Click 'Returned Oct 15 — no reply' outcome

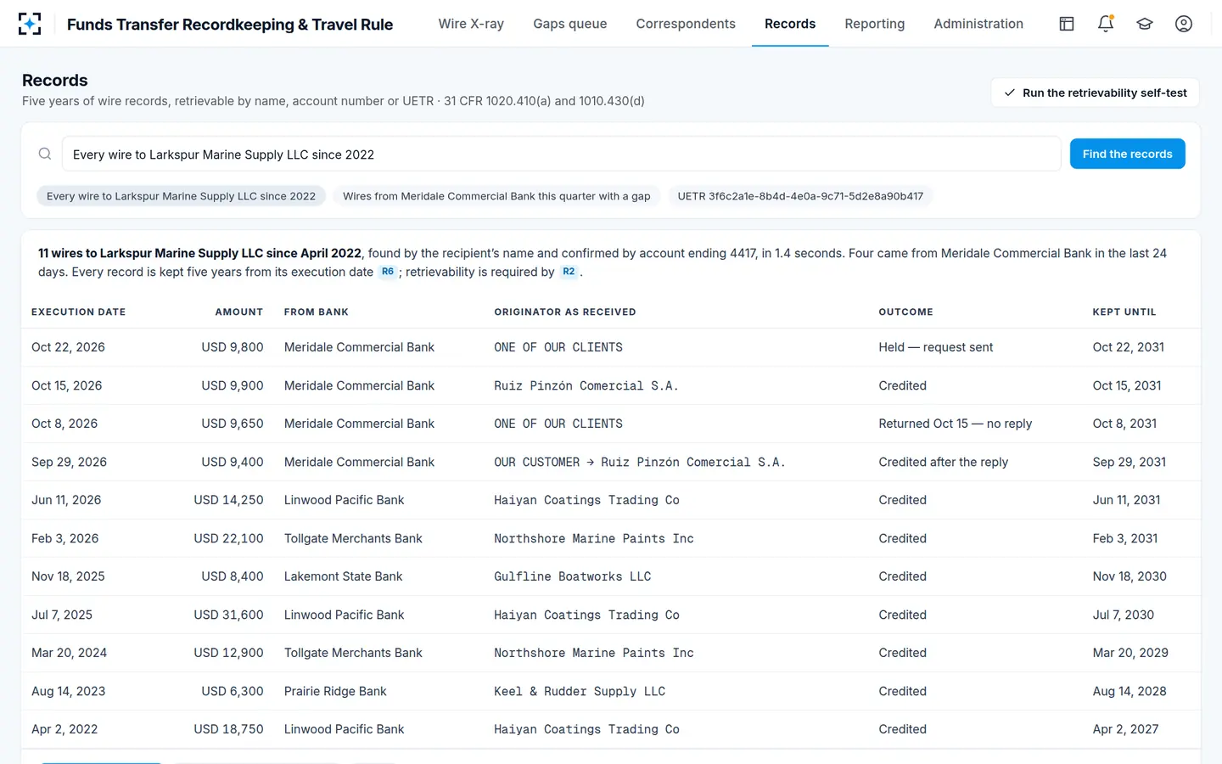click(x=956, y=424)
